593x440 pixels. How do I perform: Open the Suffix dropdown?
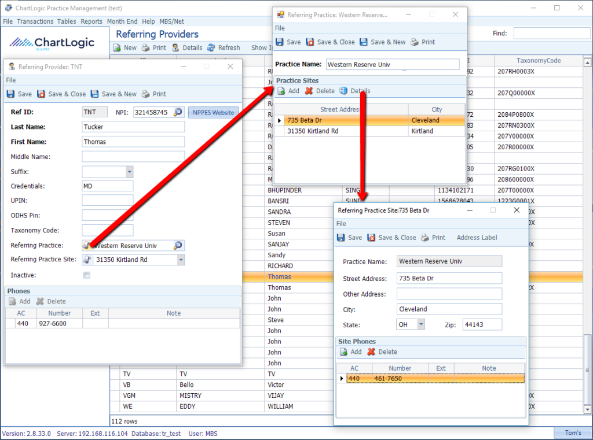129,172
